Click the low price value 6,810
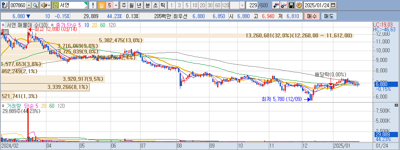The height and width of the screenshot is (150, 400). [x=293, y=16]
